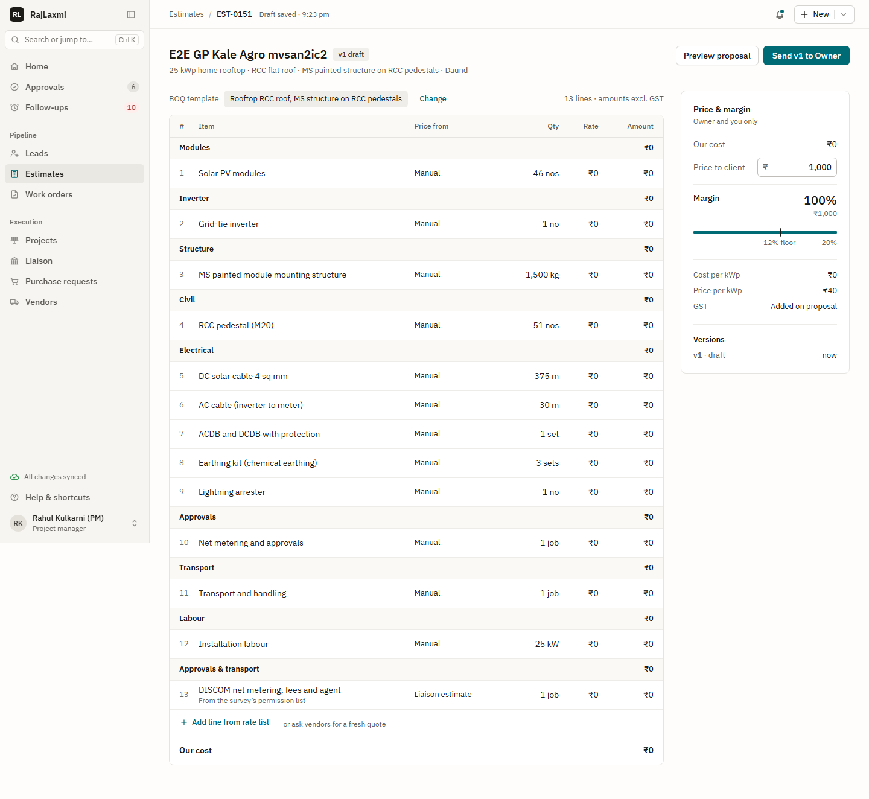The height and width of the screenshot is (799, 869).
Task: Click the v1 draft badge
Action: coord(351,54)
